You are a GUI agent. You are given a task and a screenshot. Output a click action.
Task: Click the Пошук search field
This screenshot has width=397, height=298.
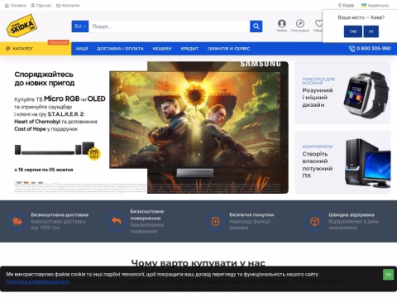pyautogui.click(x=170, y=26)
